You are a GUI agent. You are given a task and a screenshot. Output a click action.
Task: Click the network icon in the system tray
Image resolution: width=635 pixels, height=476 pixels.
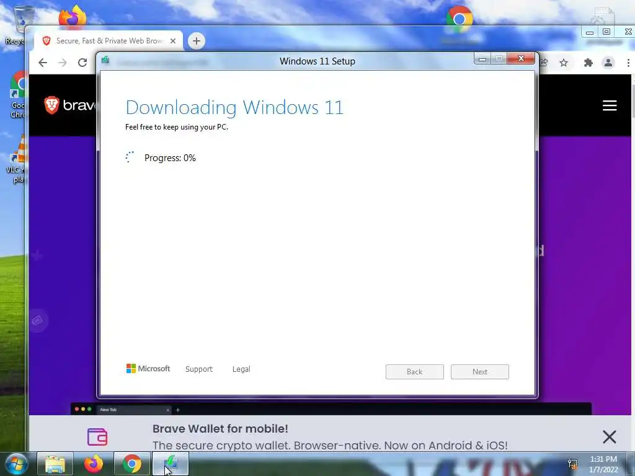tap(572, 464)
